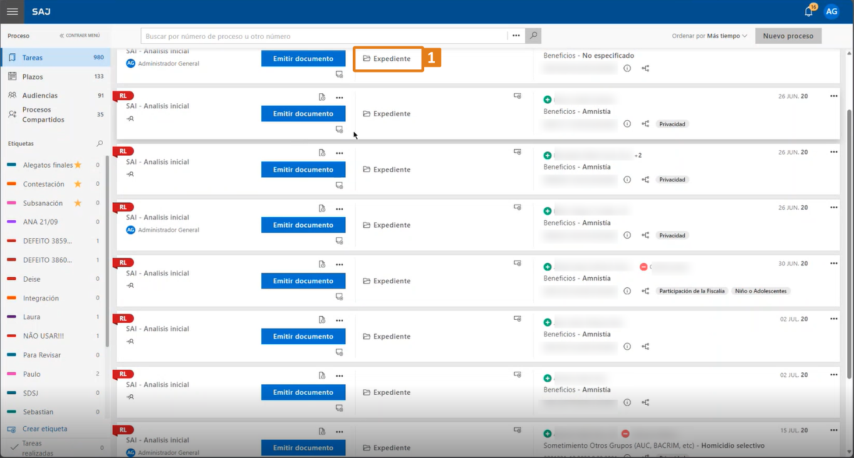Open search options ellipsis beside search field
Image resolution: width=854 pixels, height=458 pixels.
pos(516,36)
